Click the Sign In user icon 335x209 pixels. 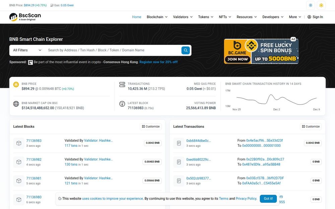pyautogui.click(x=309, y=17)
